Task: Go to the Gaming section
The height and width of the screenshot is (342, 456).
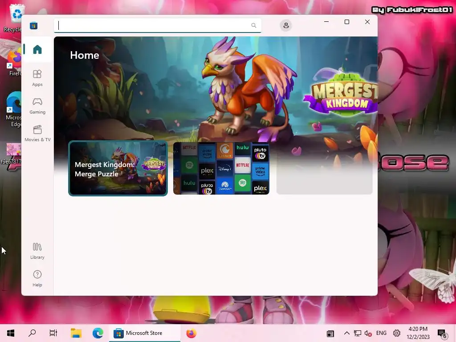Action: click(x=37, y=106)
